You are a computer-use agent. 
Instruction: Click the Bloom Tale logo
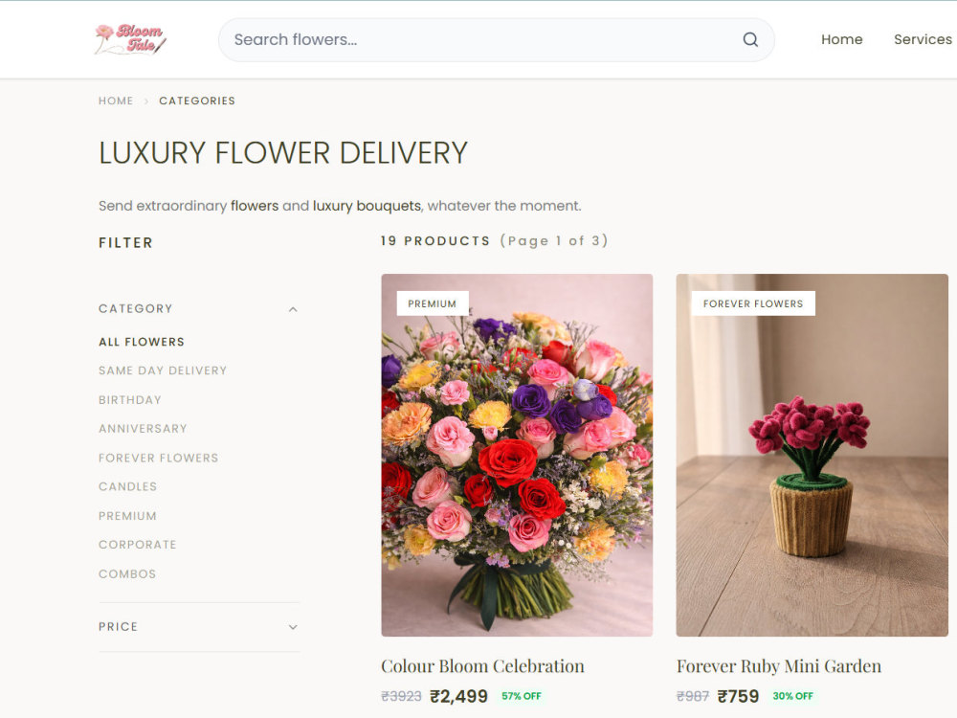[x=130, y=39]
